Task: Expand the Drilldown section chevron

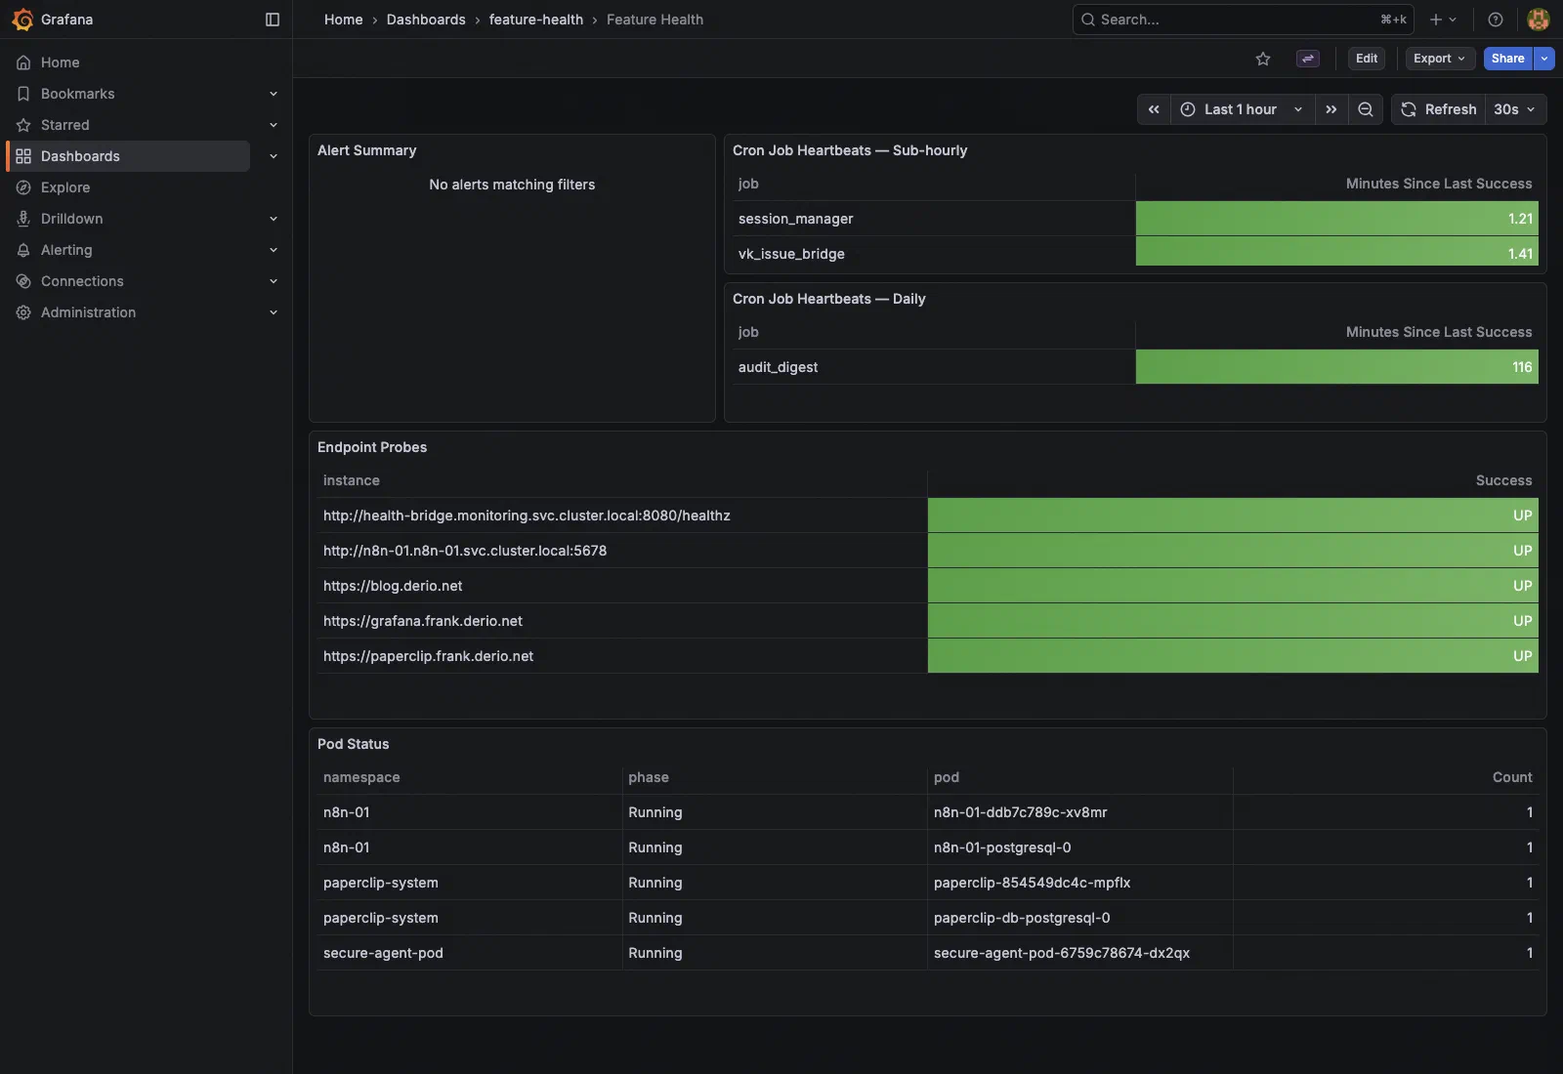Action: click(274, 219)
